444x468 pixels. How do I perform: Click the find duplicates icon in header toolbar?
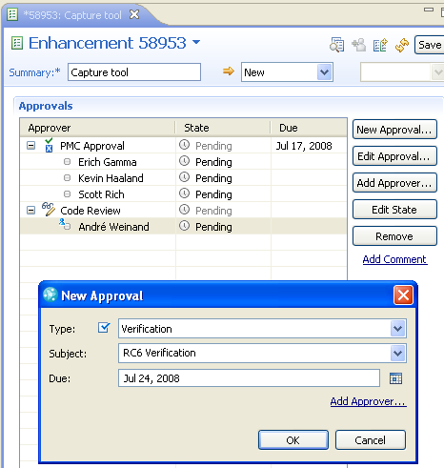click(336, 45)
